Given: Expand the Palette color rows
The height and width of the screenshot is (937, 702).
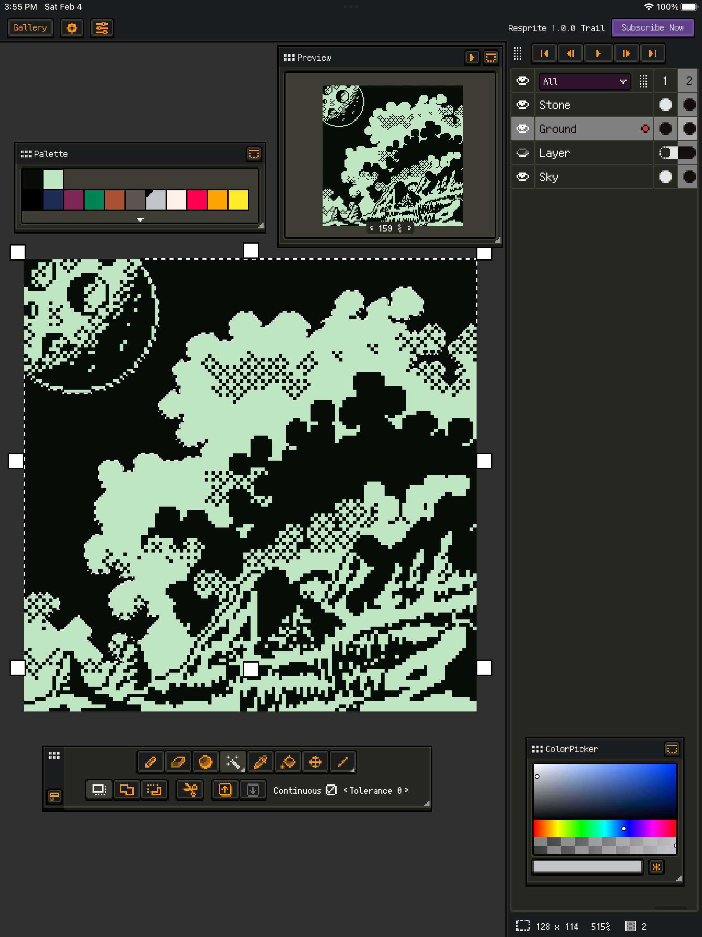Looking at the screenshot, I should click(x=140, y=220).
